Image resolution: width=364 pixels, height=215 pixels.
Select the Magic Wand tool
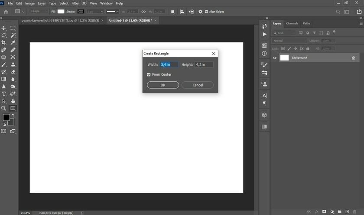(13, 35)
